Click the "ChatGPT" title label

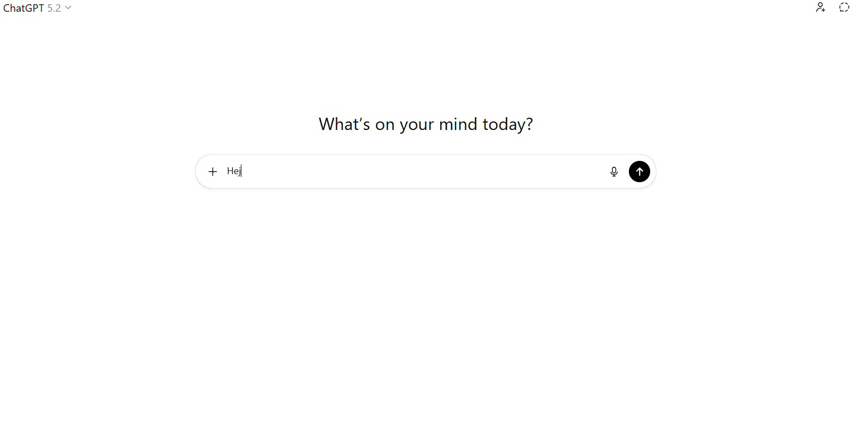23,8
